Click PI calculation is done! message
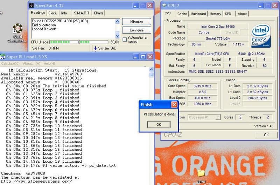 click(x=160, y=114)
